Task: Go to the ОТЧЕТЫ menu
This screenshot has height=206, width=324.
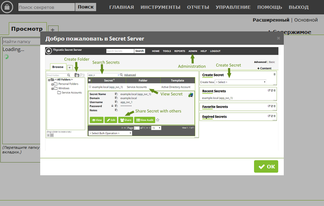Action: tap(198, 7)
